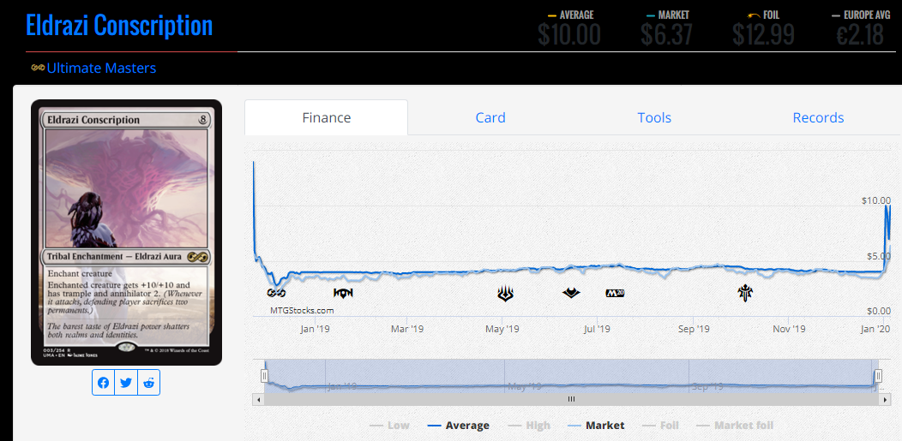Click the Ultimate Masters set symbol icon
Screen dimensions: 902x441
pos(38,69)
